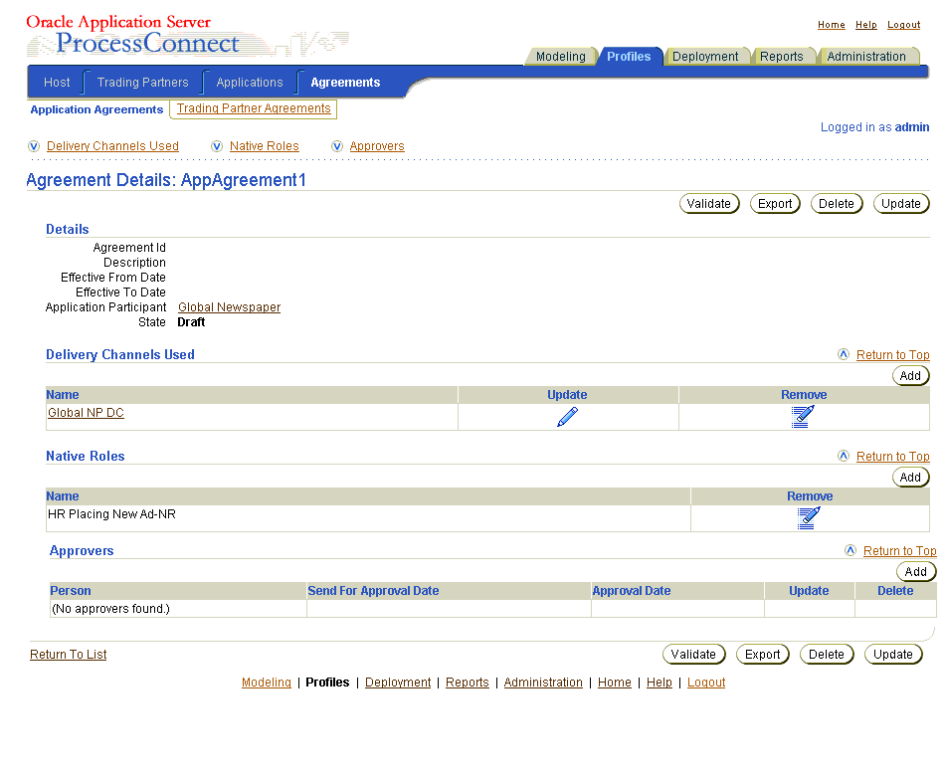This screenshot has width=945, height=782.
Task: Click Return to Top in Delivery Channels Used
Action: (892, 355)
